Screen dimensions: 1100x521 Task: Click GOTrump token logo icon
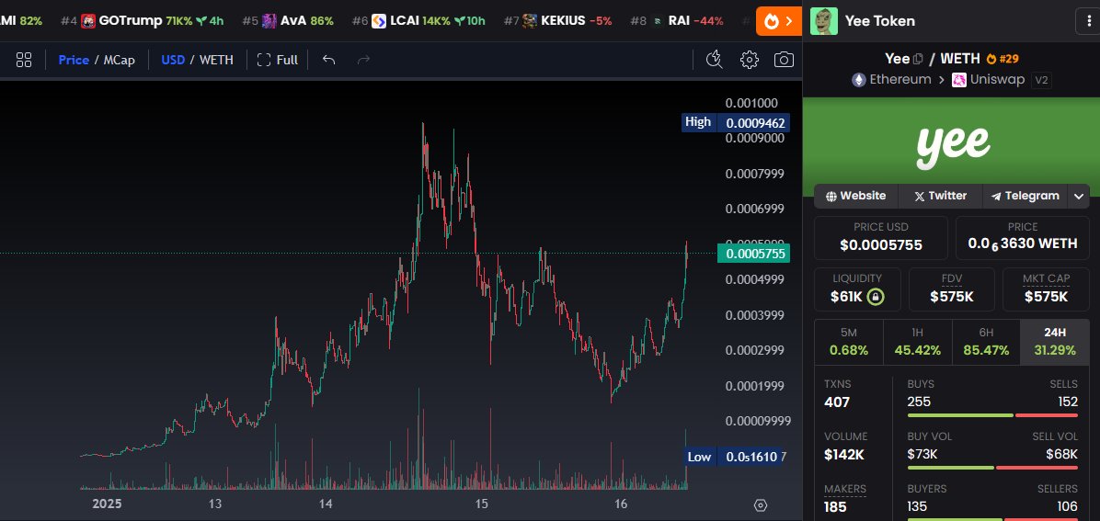(x=88, y=20)
